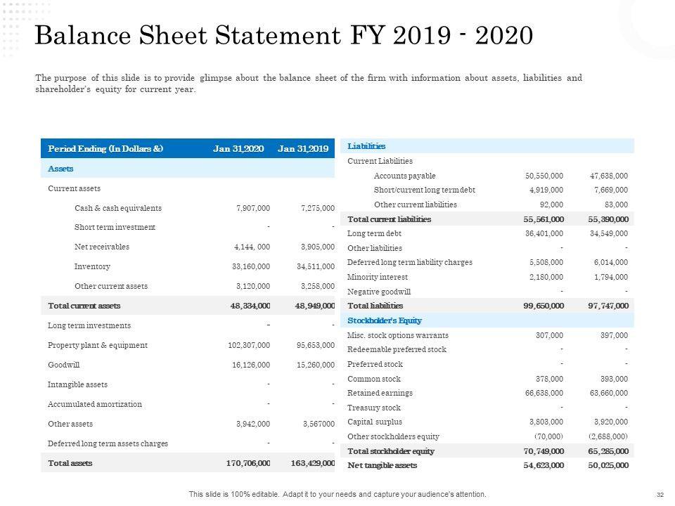Click the slide description paragraph text
This screenshot has height=506, width=675.
pyautogui.click(x=309, y=84)
